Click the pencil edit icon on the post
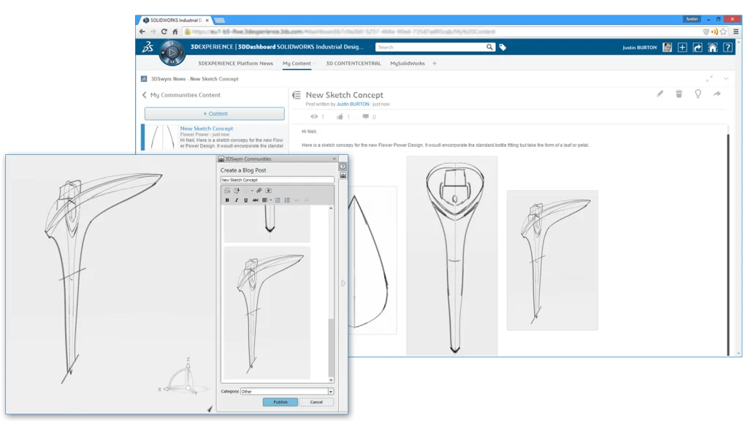The image size is (748, 421). click(x=660, y=94)
